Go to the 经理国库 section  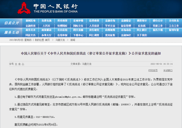(x=62, y=26)
